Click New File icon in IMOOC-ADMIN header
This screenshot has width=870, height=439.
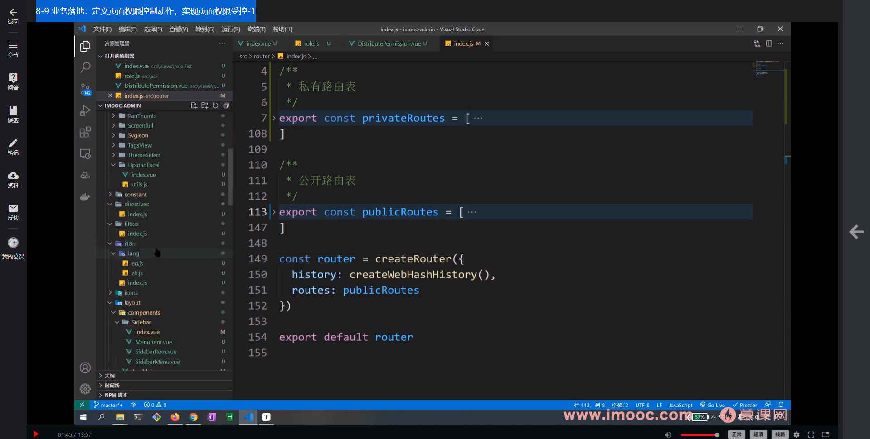point(194,105)
